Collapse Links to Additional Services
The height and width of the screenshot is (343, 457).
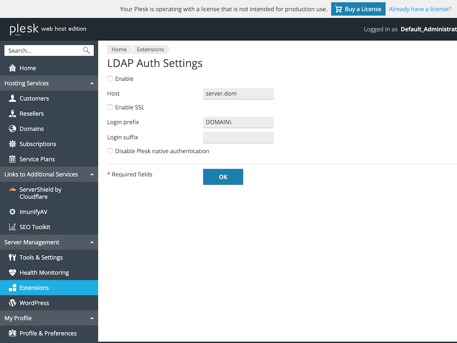click(92, 174)
